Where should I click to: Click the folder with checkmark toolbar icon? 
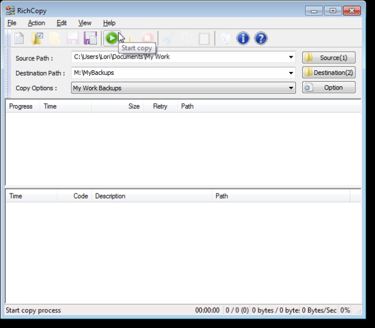pyautogui.click(x=37, y=38)
